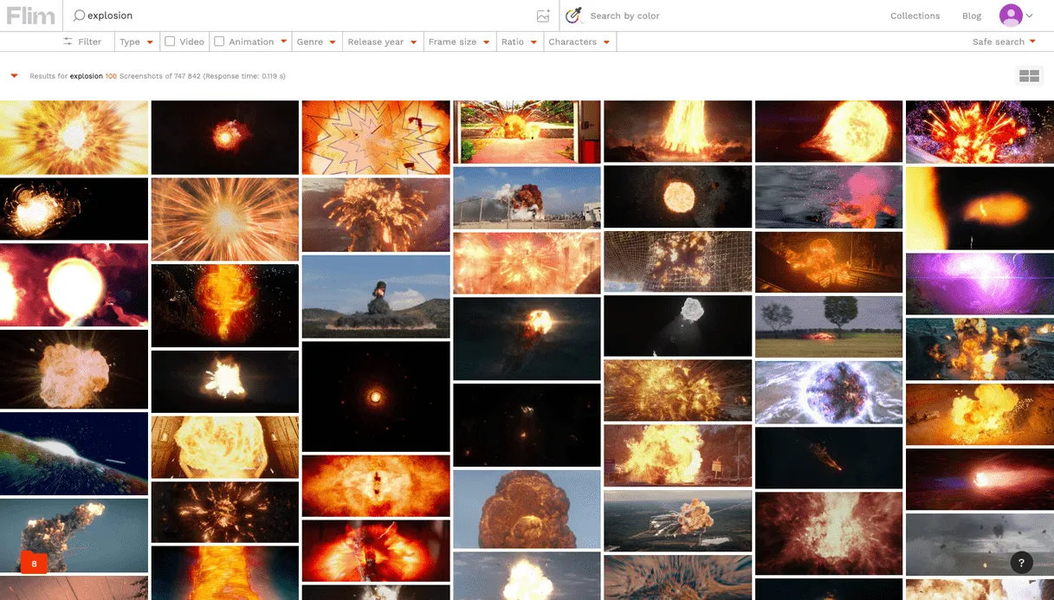Image resolution: width=1054 pixels, height=600 pixels.
Task: Open the Collections page
Action: (915, 16)
